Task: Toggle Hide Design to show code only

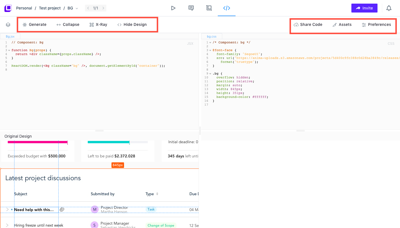Action: click(x=132, y=24)
